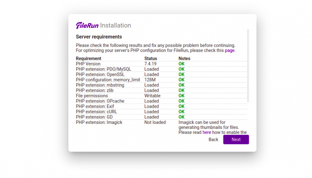The width and height of the screenshot is (312, 178).
Task: Click the "Not loaded" Imagick status
Action: pos(155,122)
